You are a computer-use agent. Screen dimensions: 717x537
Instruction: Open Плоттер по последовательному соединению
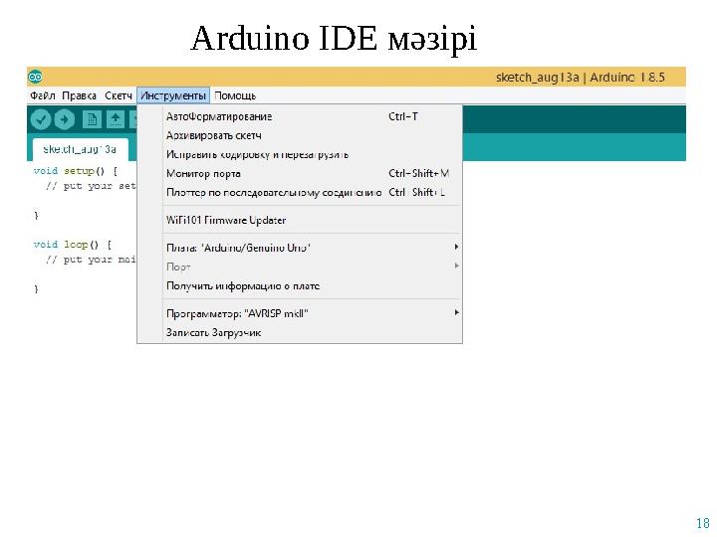(300, 192)
